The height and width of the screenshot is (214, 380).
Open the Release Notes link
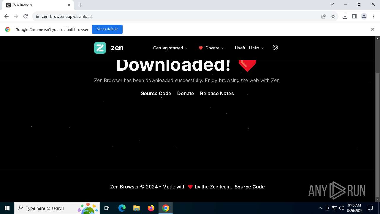click(217, 93)
